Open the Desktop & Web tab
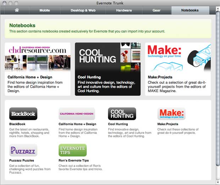 click(83, 10)
